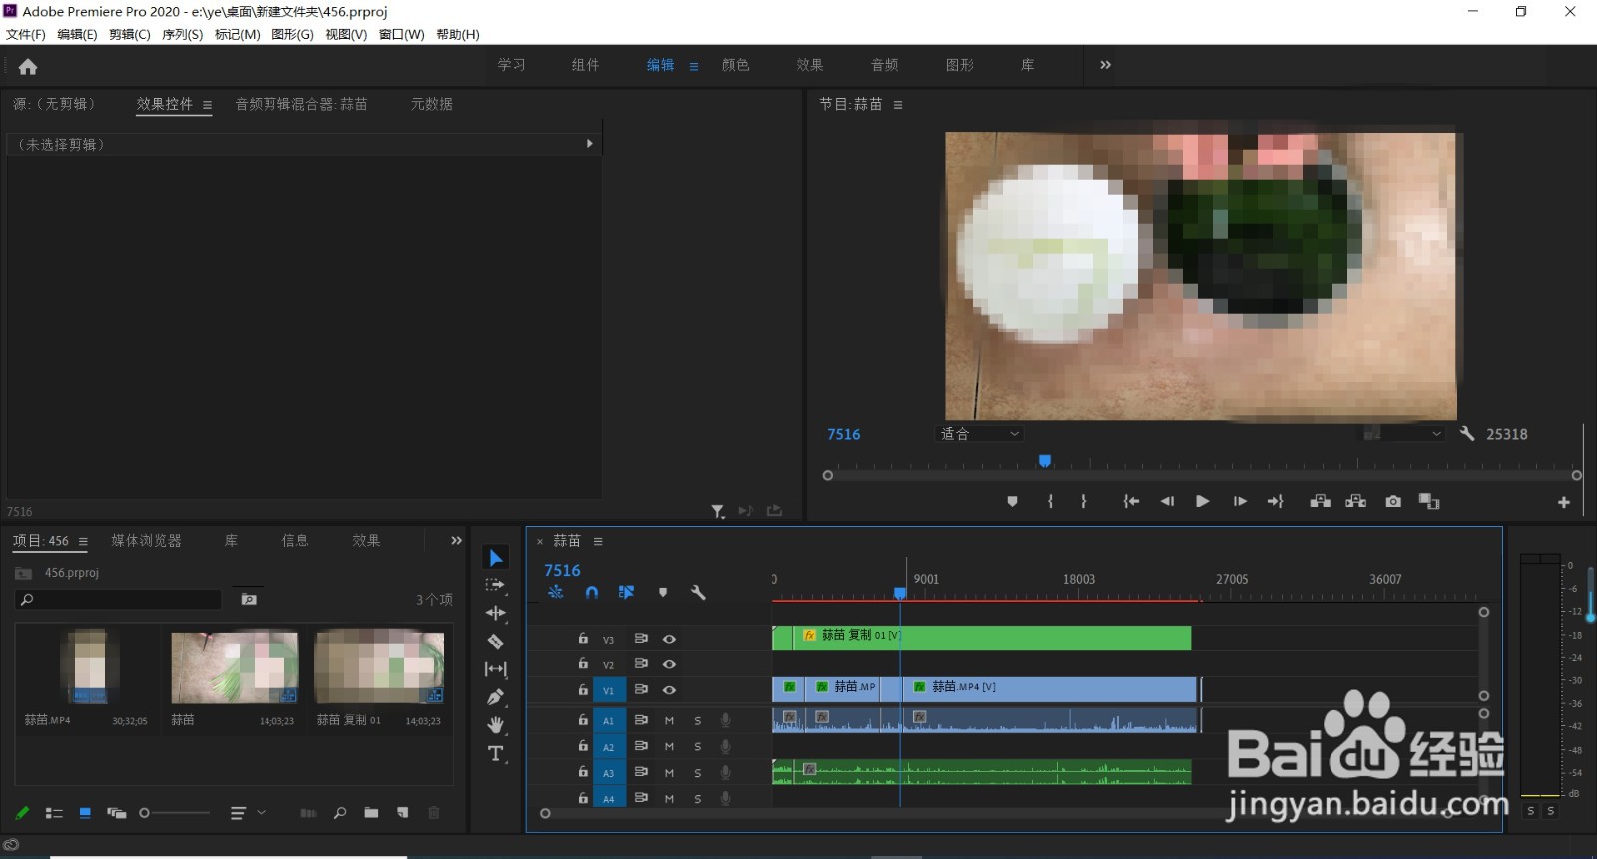
Task: Go to the Home screen icon
Action: 28,67
